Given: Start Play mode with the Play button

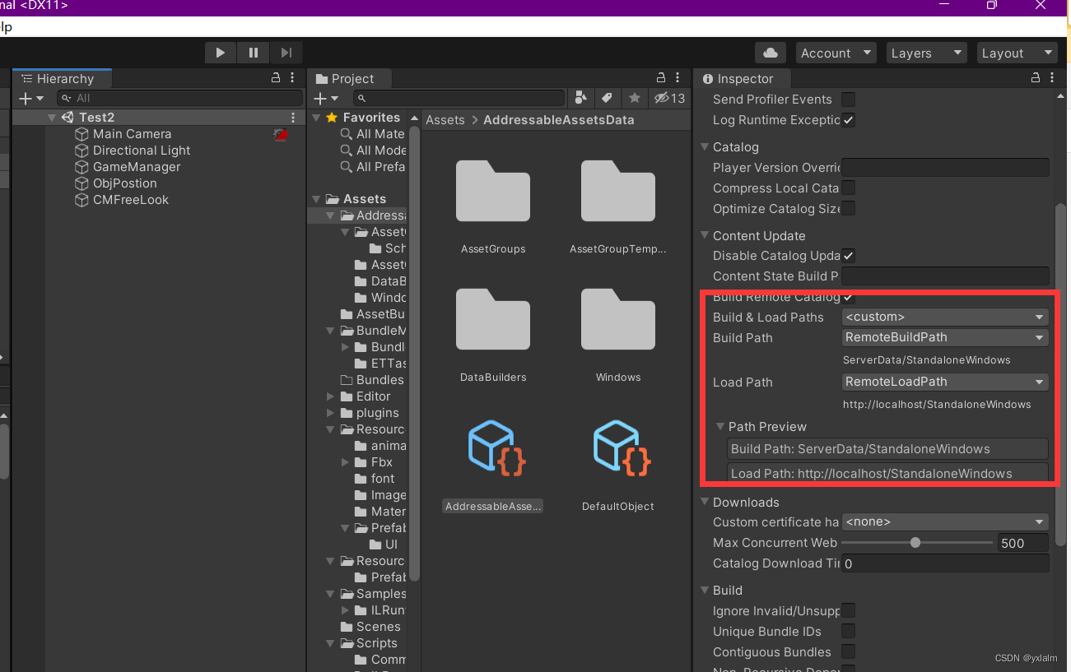Looking at the screenshot, I should pos(221,53).
